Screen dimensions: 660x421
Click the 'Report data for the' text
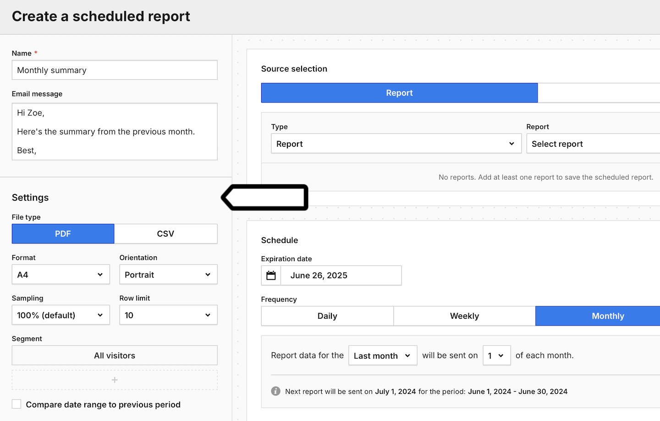(307, 355)
